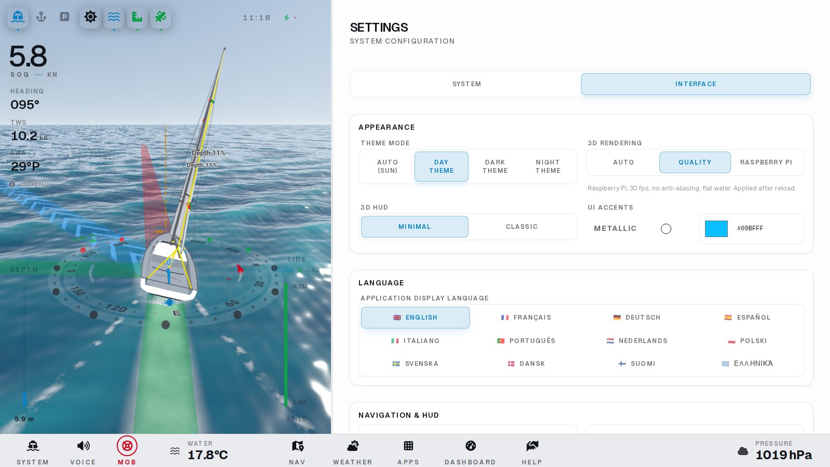Select Auto (Sun) theme mode
The image size is (830, 467).
coord(388,167)
